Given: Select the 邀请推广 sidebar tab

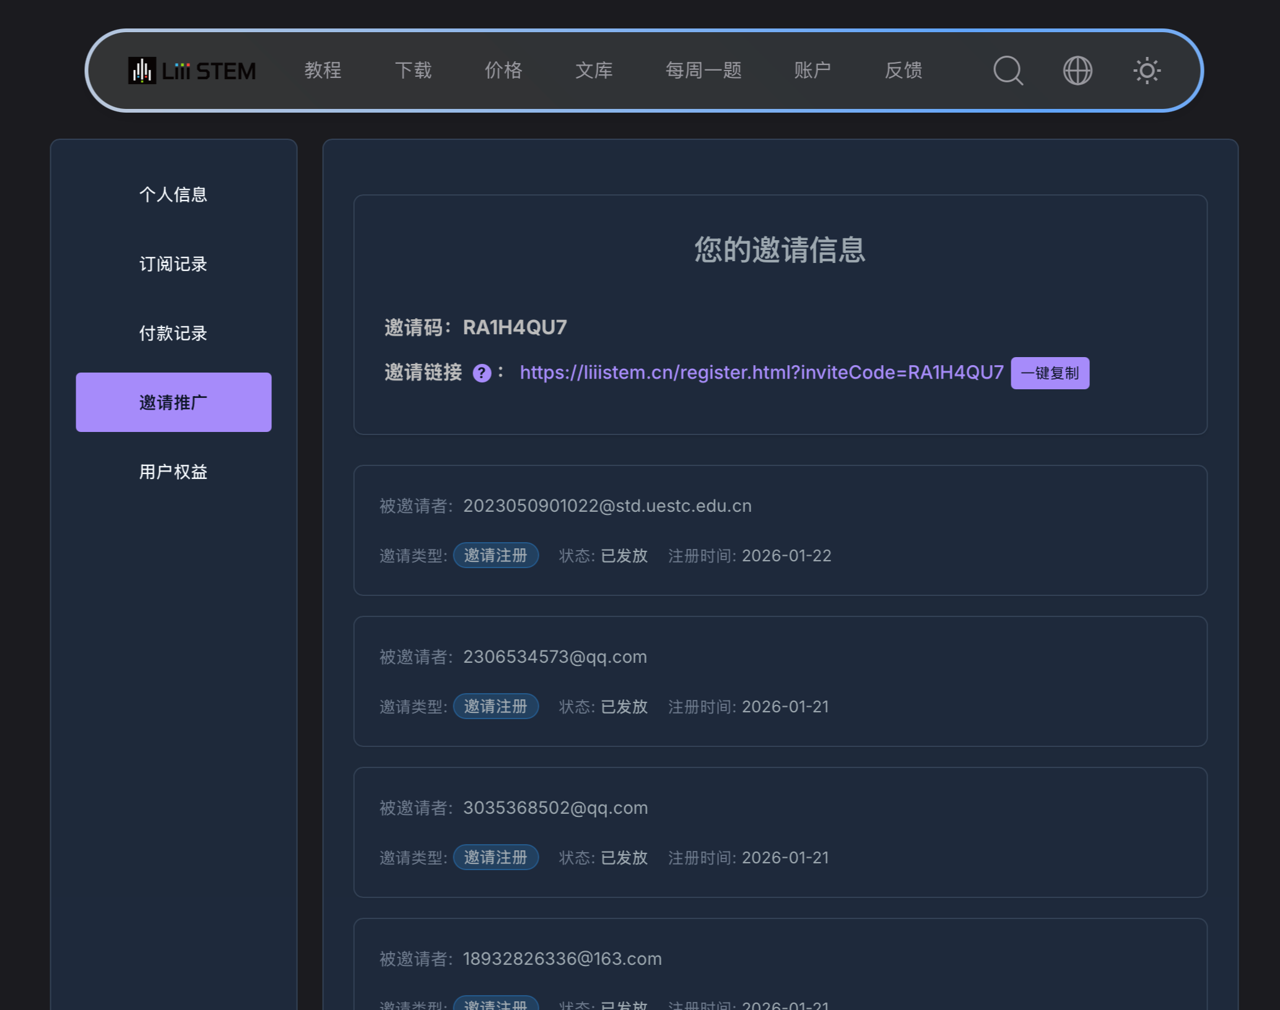Looking at the screenshot, I should [x=173, y=402].
